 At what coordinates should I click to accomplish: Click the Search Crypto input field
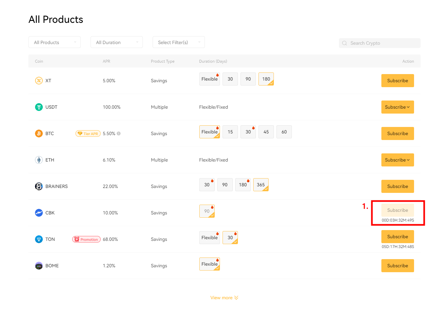click(379, 43)
